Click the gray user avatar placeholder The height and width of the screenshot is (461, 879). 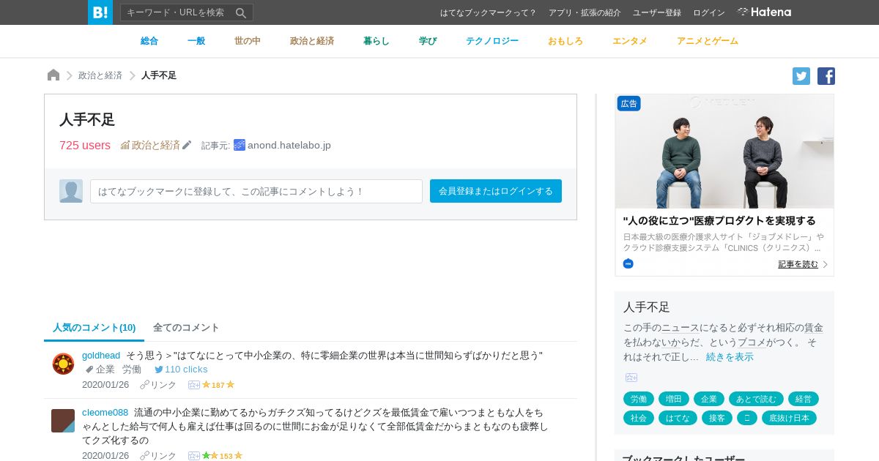point(71,191)
